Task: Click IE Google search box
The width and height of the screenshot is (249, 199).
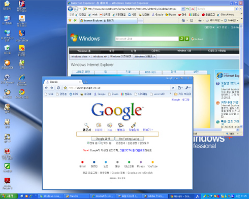Action: (x=215, y=9)
